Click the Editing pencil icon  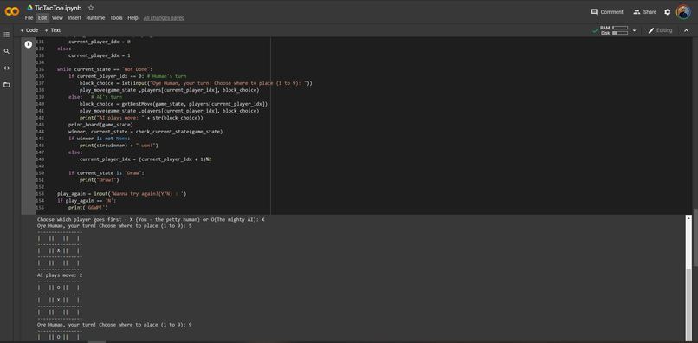click(x=651, y=30)
